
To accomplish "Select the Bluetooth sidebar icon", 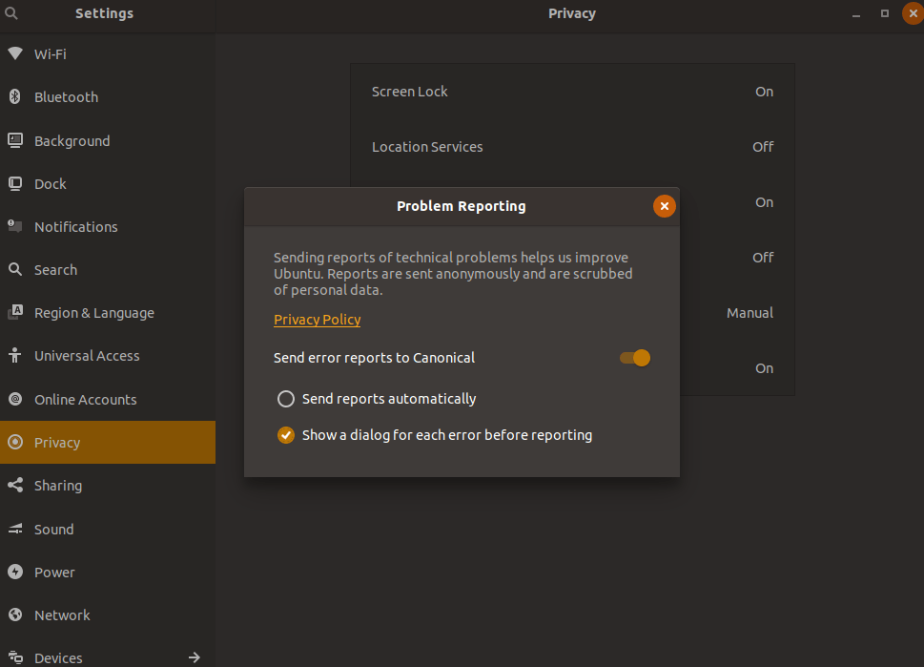I will pyautogui.click(x=14, y=96).
